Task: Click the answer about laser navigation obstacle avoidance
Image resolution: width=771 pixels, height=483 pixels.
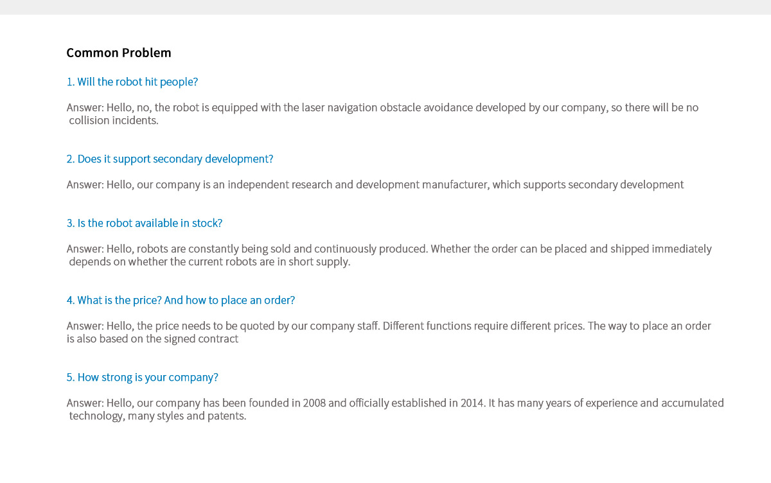Action: (382, 108)
